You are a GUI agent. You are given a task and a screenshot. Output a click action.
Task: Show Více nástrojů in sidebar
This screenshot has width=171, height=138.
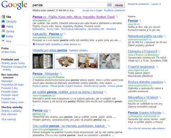9,119
